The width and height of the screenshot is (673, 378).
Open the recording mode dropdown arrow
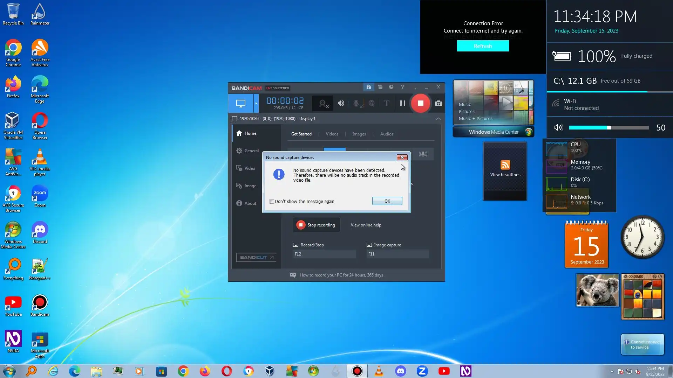256,103
